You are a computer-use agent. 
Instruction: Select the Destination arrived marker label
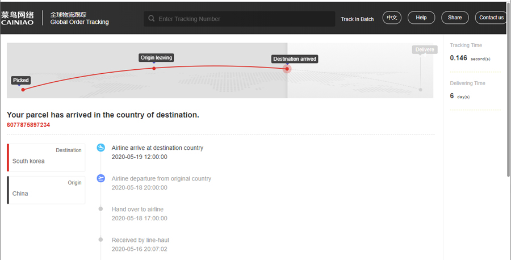[x=295, y=59]
